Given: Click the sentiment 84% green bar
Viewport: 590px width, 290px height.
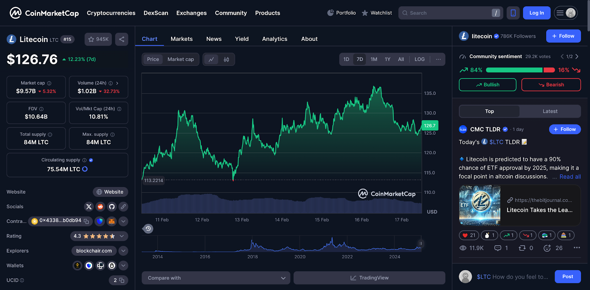Looking at the screenshot, I should coord(514,70).
